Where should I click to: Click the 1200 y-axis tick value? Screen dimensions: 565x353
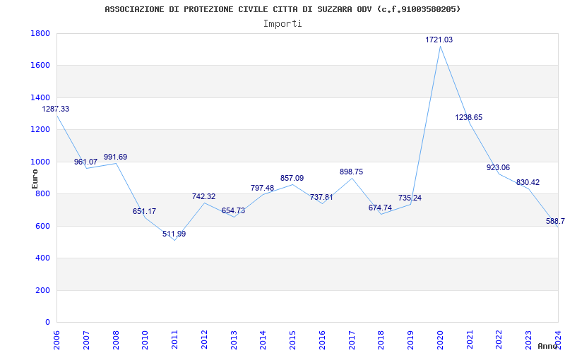pyautogui.click(x=40, y=130)
